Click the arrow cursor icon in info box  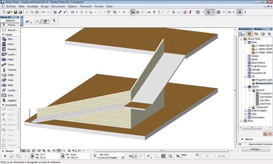coord(54,21)
